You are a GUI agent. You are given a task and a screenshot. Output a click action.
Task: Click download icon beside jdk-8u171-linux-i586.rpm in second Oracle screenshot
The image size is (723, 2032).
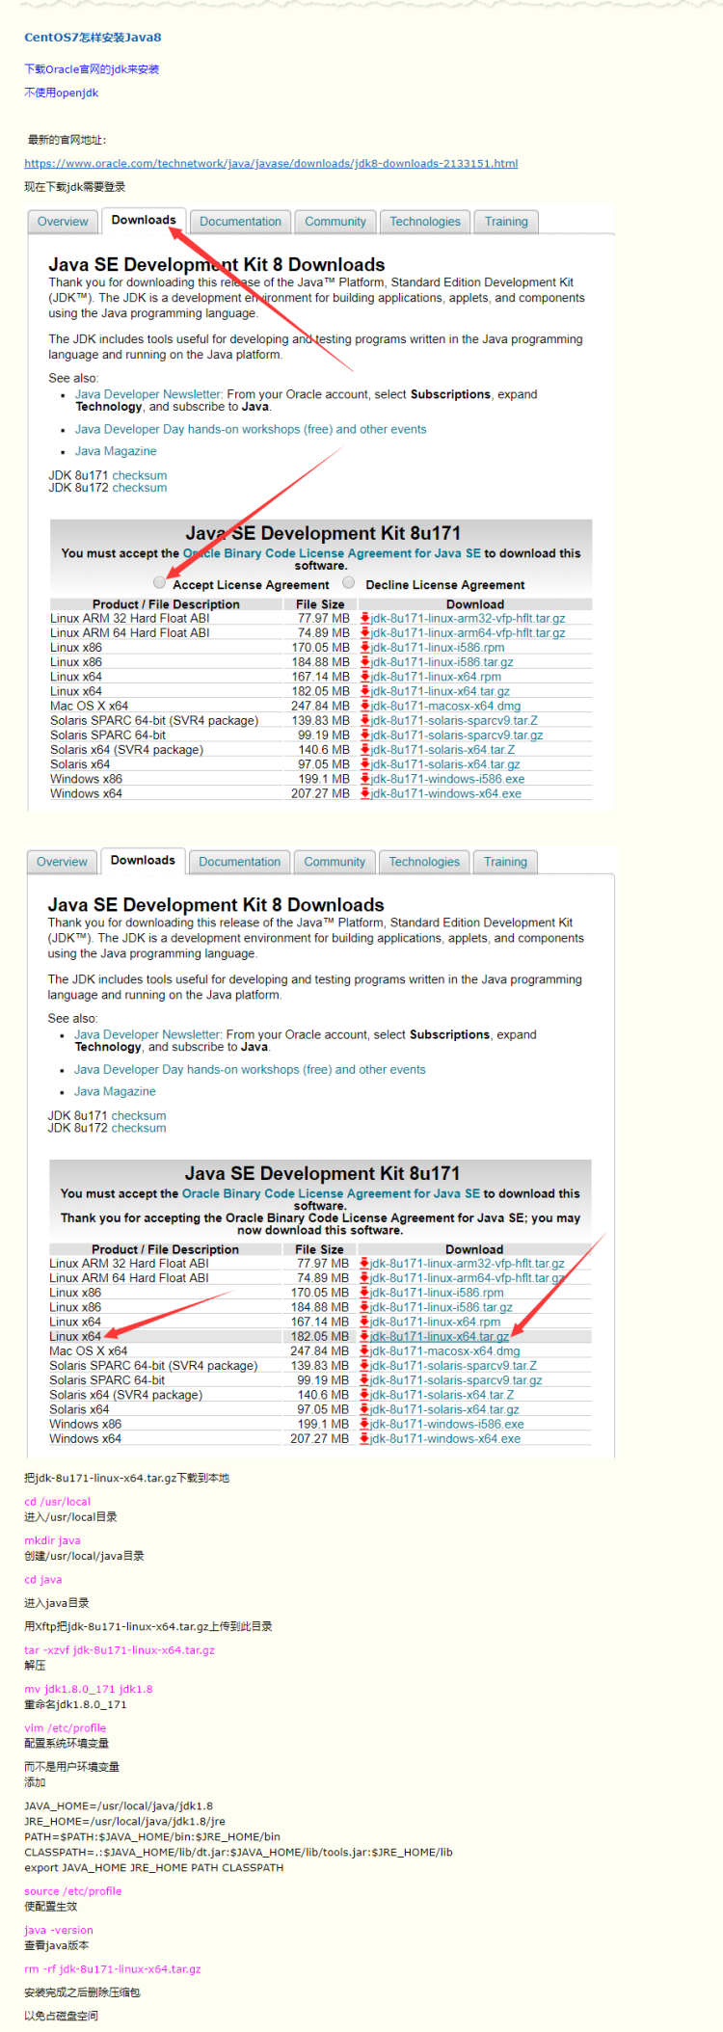coord(364,1293)
